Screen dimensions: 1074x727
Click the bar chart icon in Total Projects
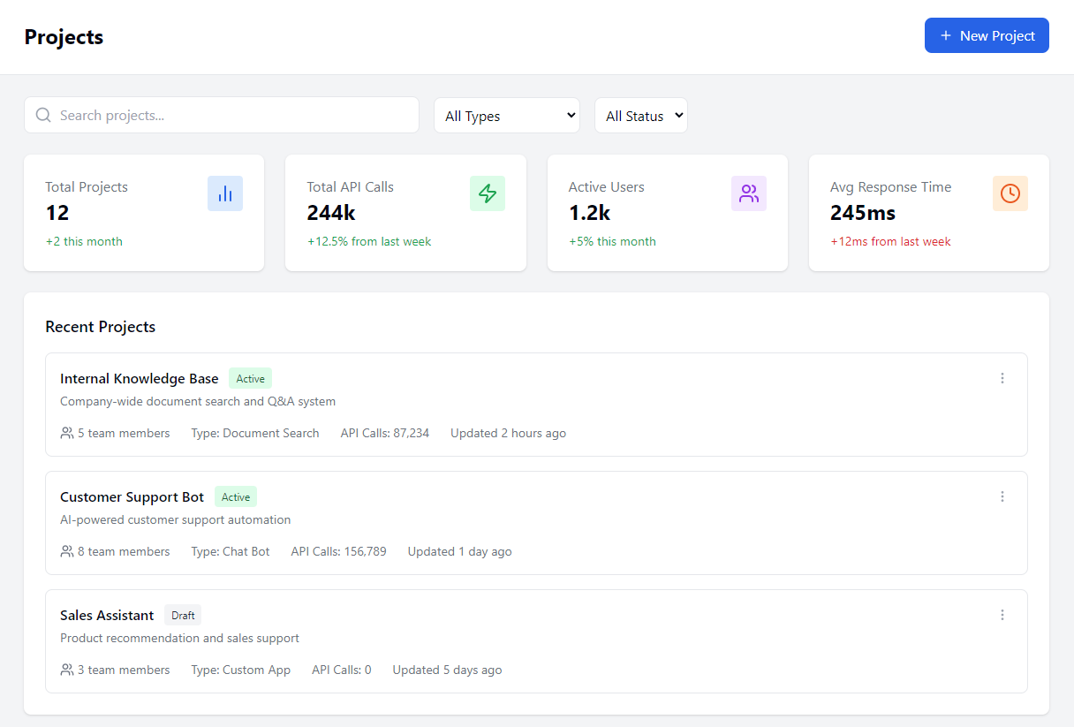[x=224, y=193]
